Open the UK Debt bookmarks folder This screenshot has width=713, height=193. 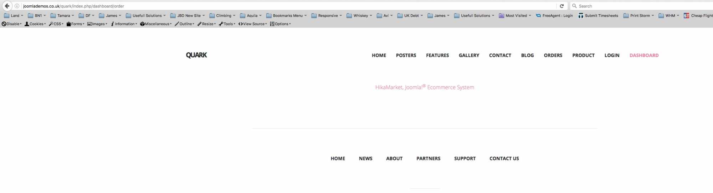[410, 16]
